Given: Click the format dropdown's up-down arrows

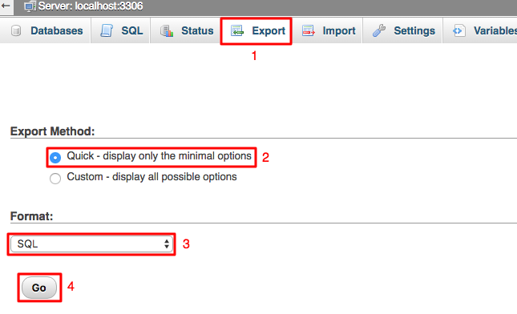Looking at the screenshot, I should pyautogui.click(x=167, y=244).
